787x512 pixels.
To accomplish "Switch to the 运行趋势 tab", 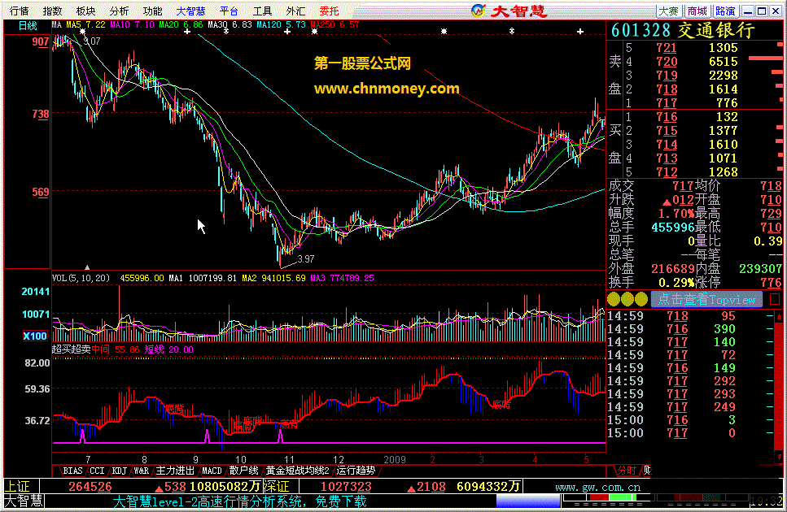I will [356, 471].
